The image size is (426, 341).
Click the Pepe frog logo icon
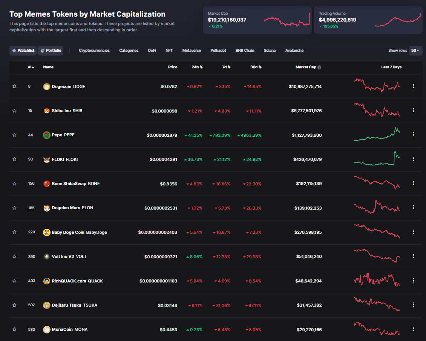(x=47, y=135)
